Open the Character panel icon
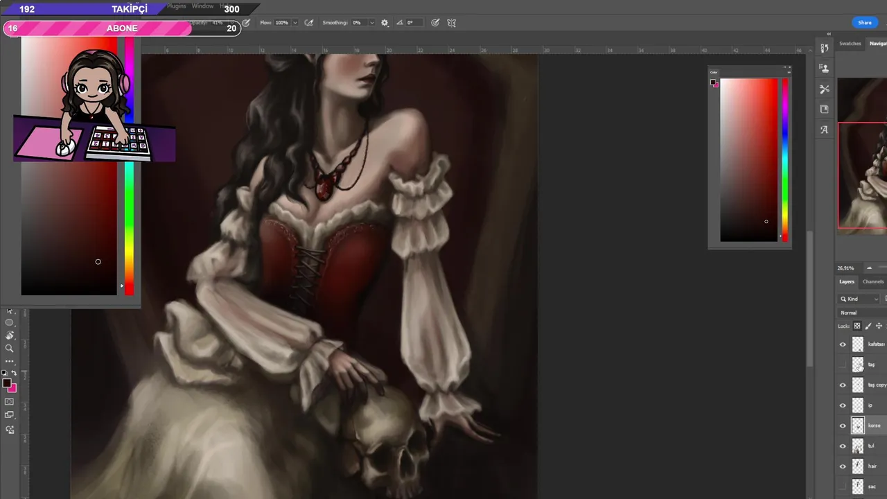 point(825,130)
